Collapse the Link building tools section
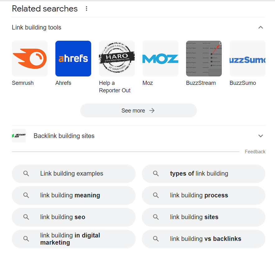 click(261, 27)
